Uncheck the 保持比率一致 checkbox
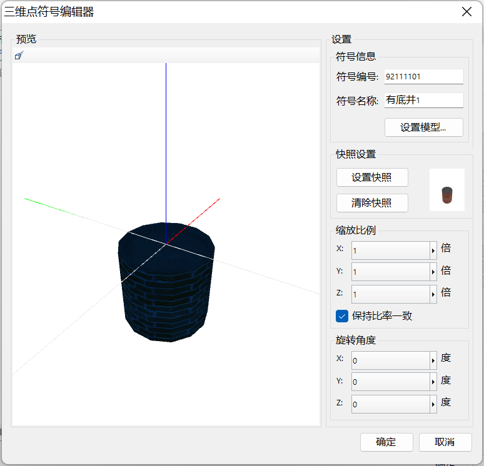484x466 pixels. pos(341,316)
